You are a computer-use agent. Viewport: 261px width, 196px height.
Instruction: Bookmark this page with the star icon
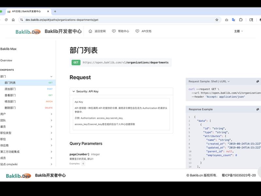point(217,20)
